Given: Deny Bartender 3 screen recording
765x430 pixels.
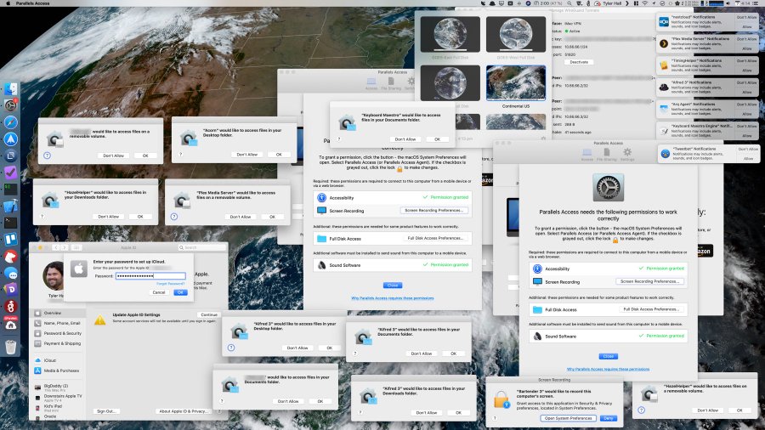Looking at the screenshot, I should click(x=608, y=418).
